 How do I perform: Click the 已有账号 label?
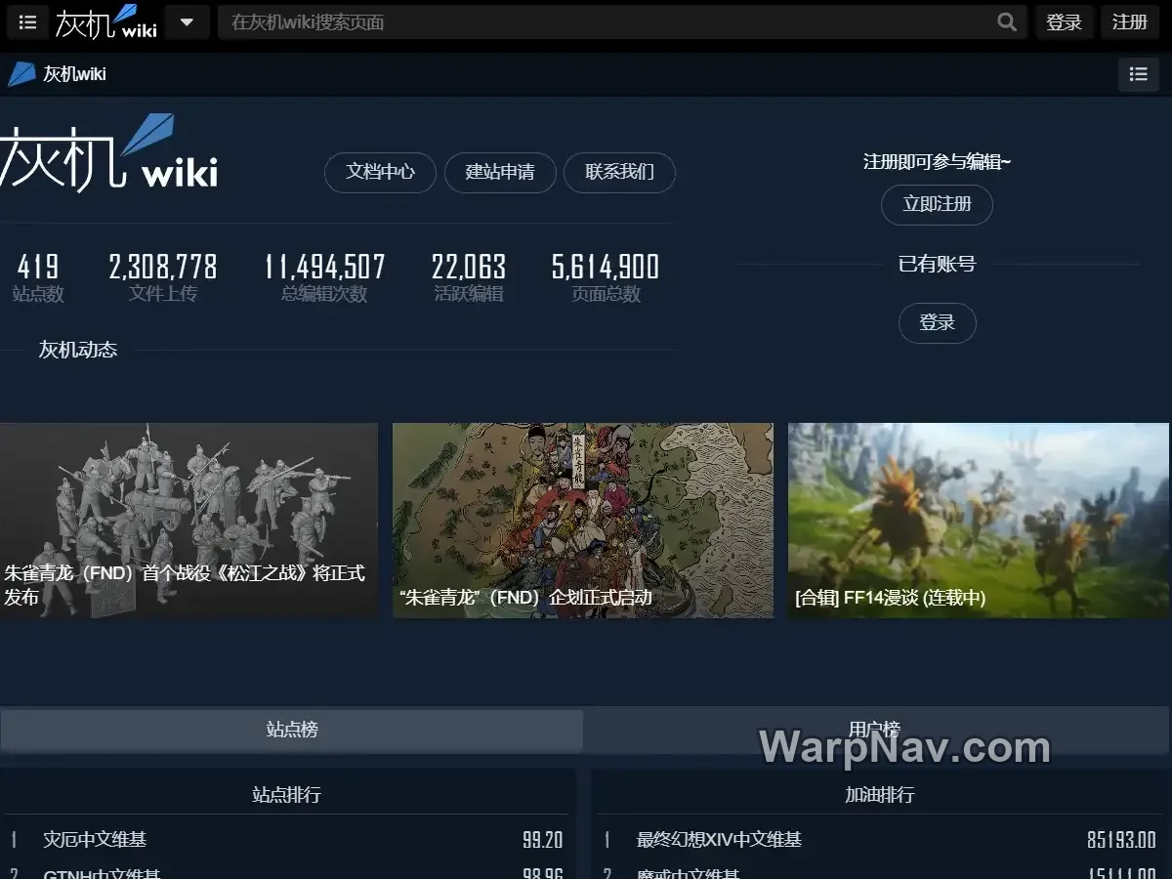pos(937,264)
